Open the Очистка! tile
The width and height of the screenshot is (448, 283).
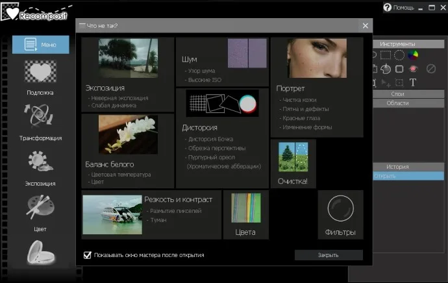pyautogui.click(x=293, y=164)
